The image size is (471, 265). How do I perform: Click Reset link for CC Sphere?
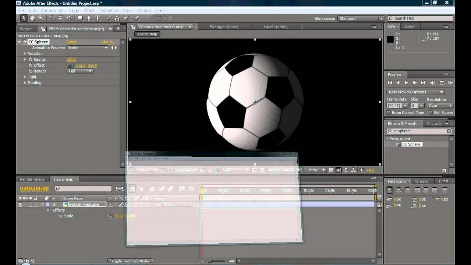[x=71, y=42]
